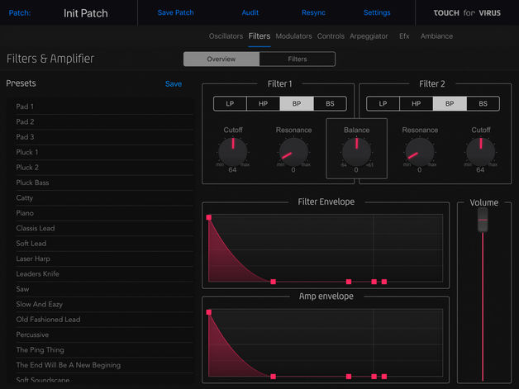The width and height of the screenshot is (519, 389).
Task: Click the Filter 1 Resonance knob
Action: click(293, 152)
